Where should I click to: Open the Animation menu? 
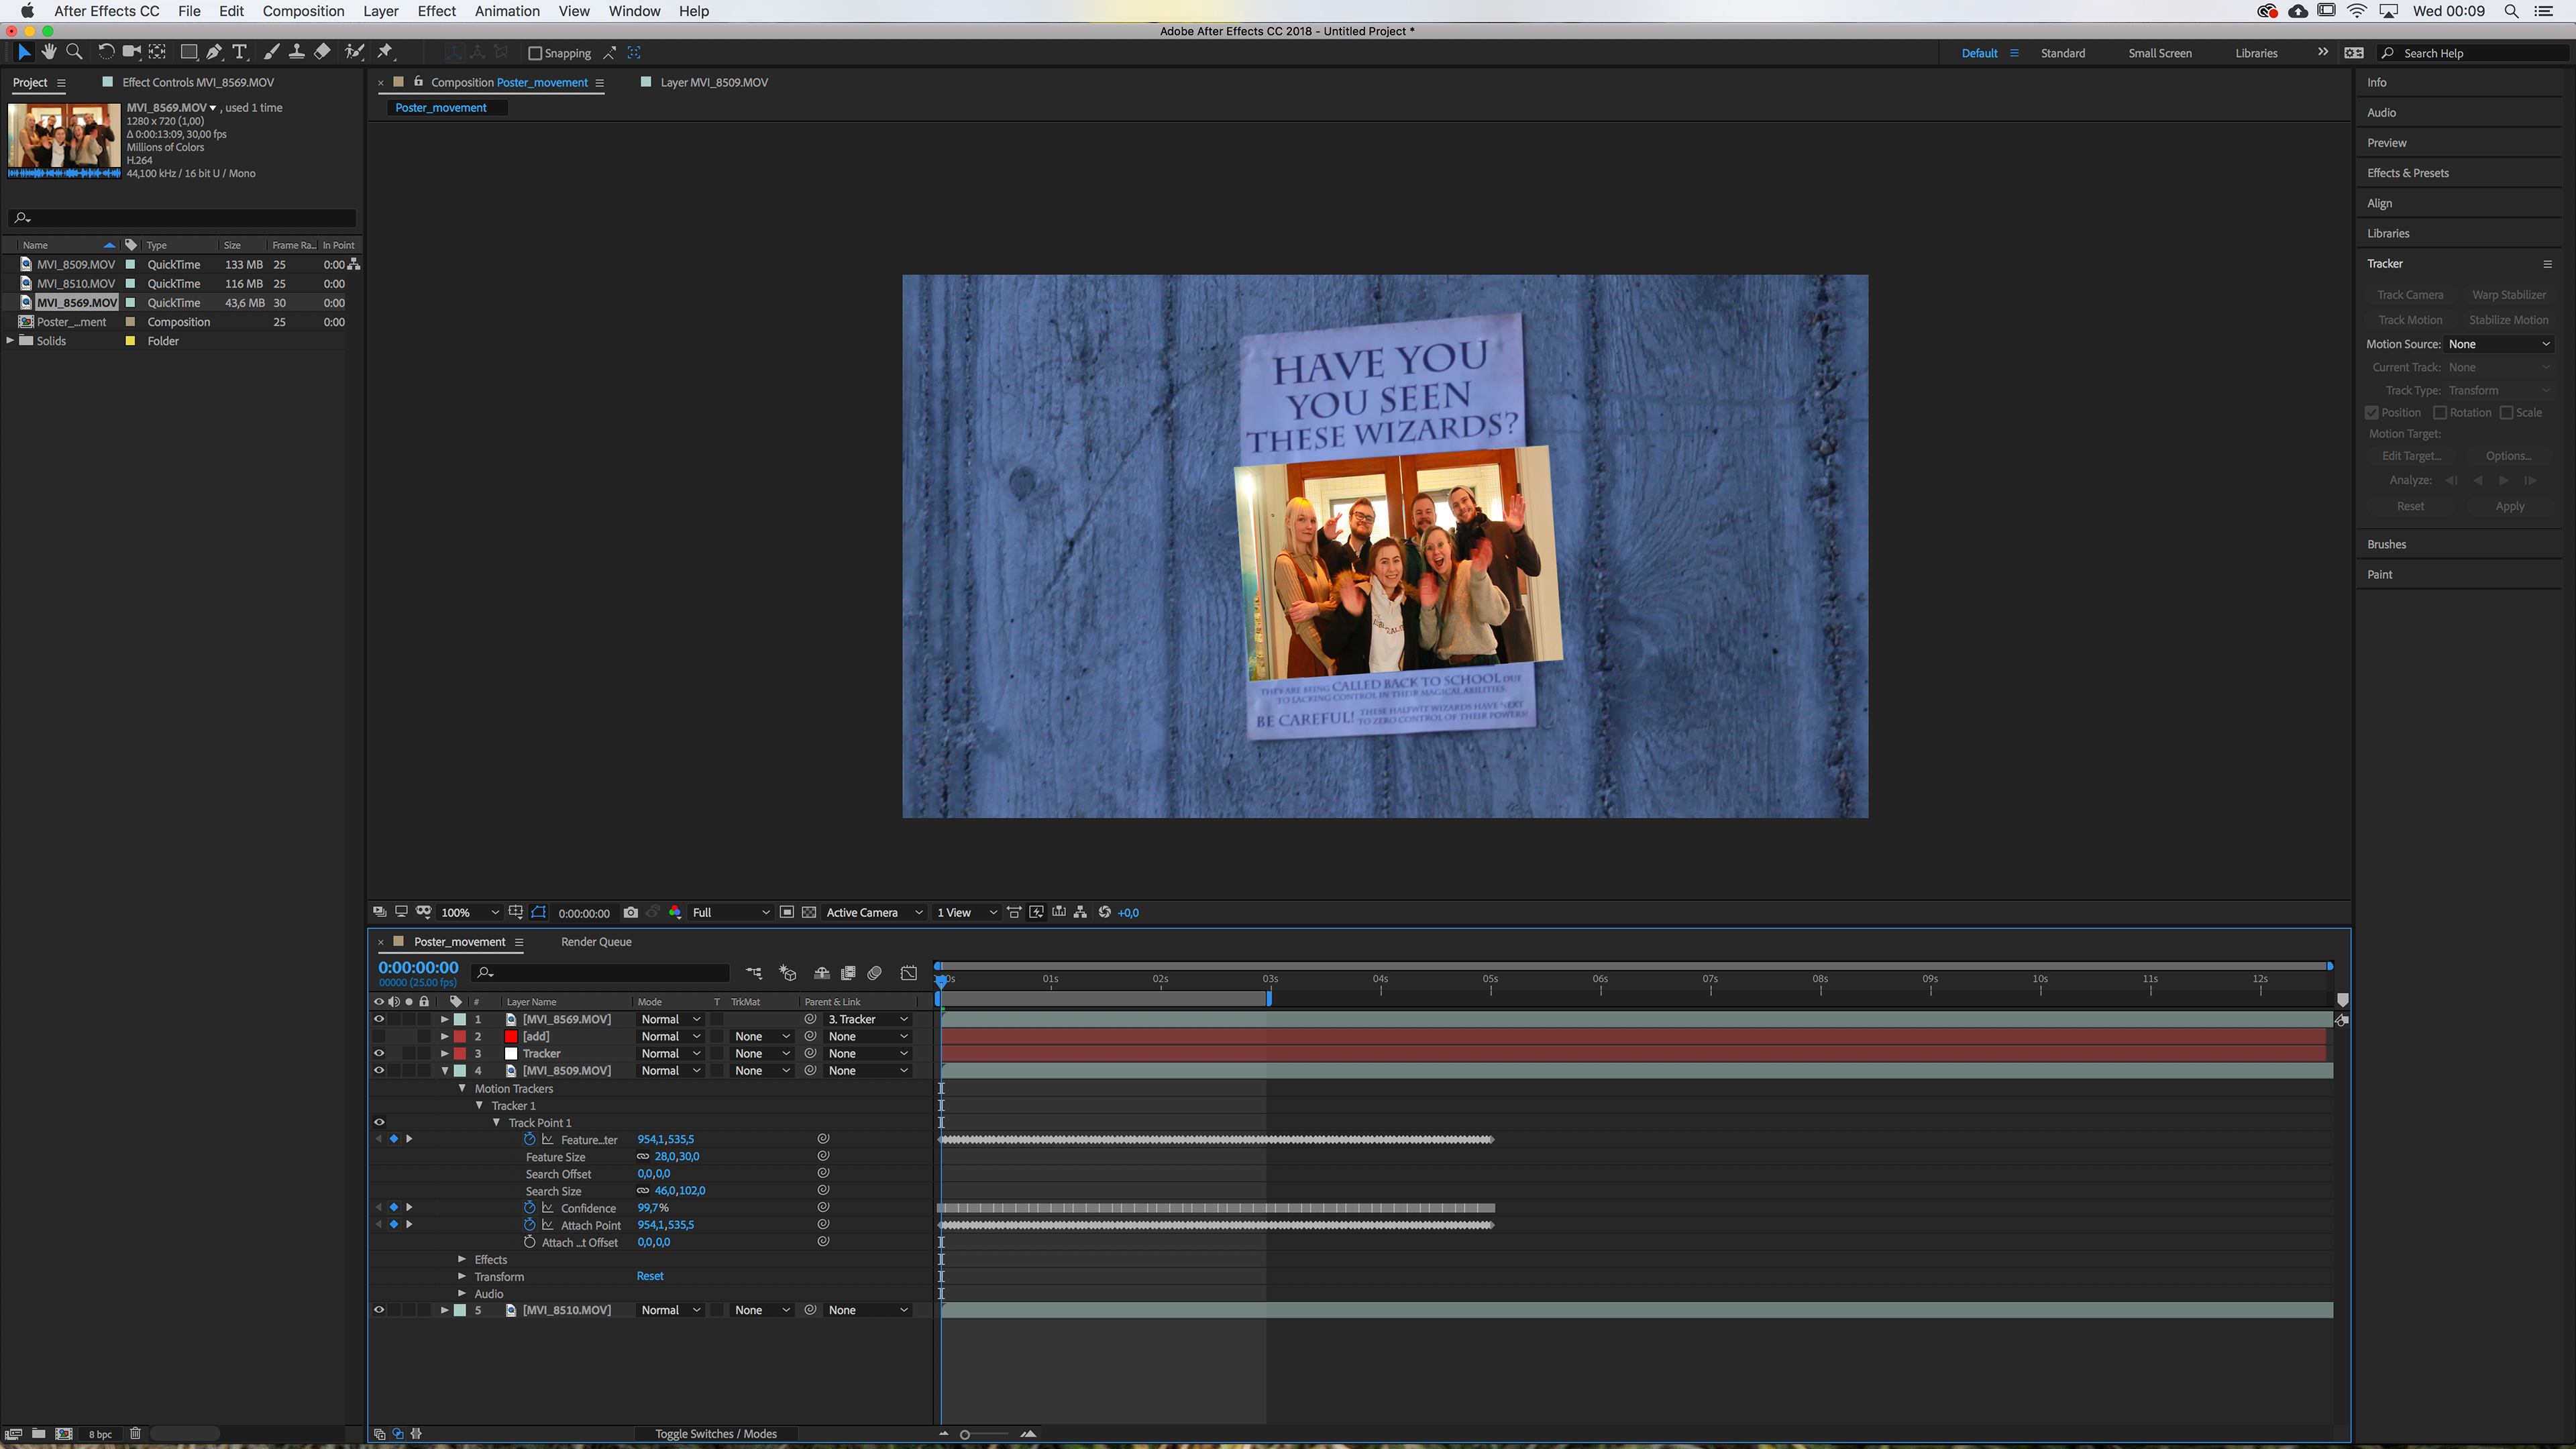(x=506, y=11)
